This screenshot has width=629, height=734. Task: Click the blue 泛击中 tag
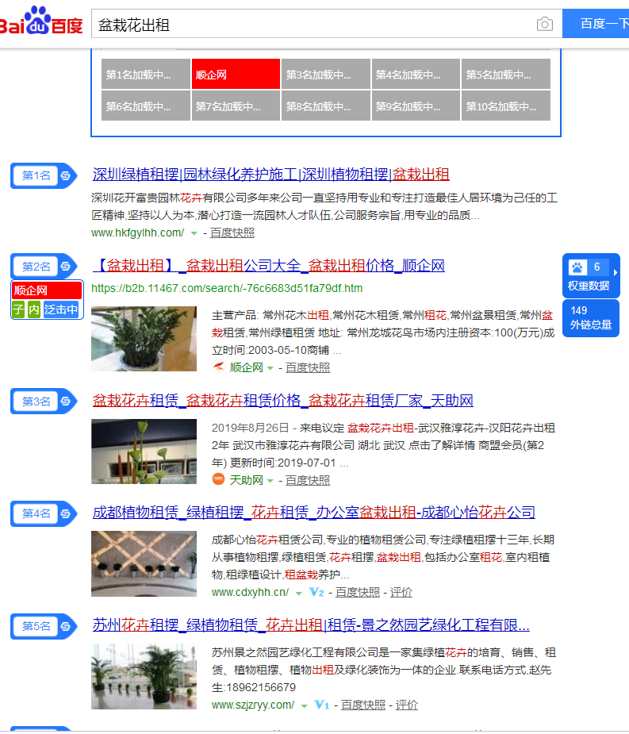(x=61, y=309)
